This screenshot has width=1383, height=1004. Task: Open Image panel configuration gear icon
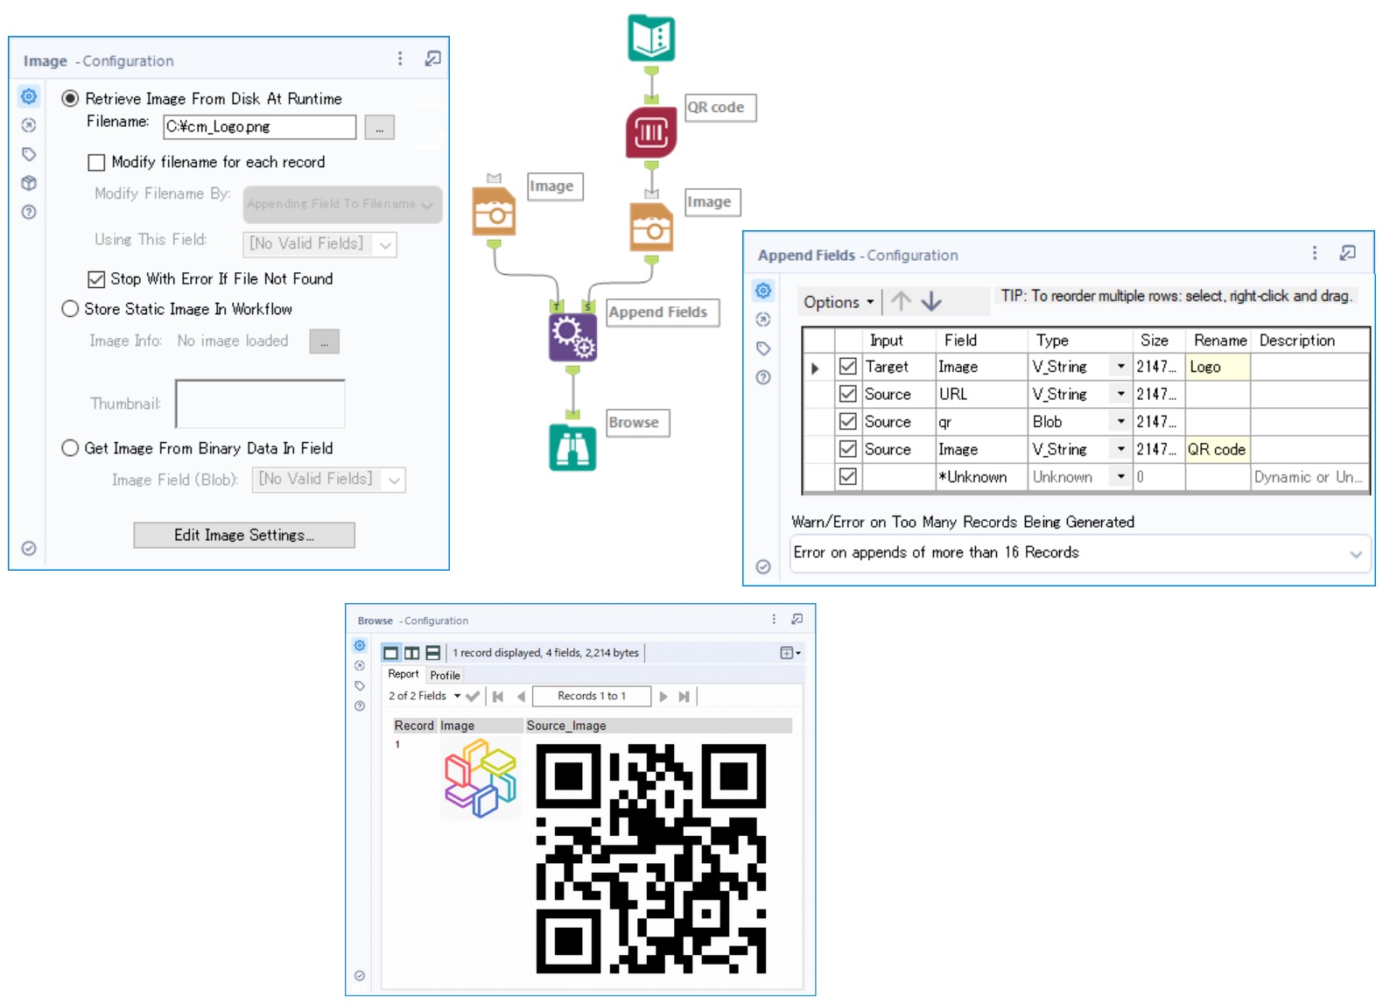[29, 96]
